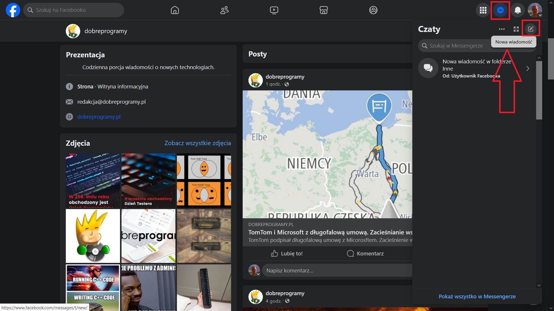The height and width of the screenshot is (311, 554).
Task: Open Gaming using the controller icon
Action: click(x=373, y=10)
